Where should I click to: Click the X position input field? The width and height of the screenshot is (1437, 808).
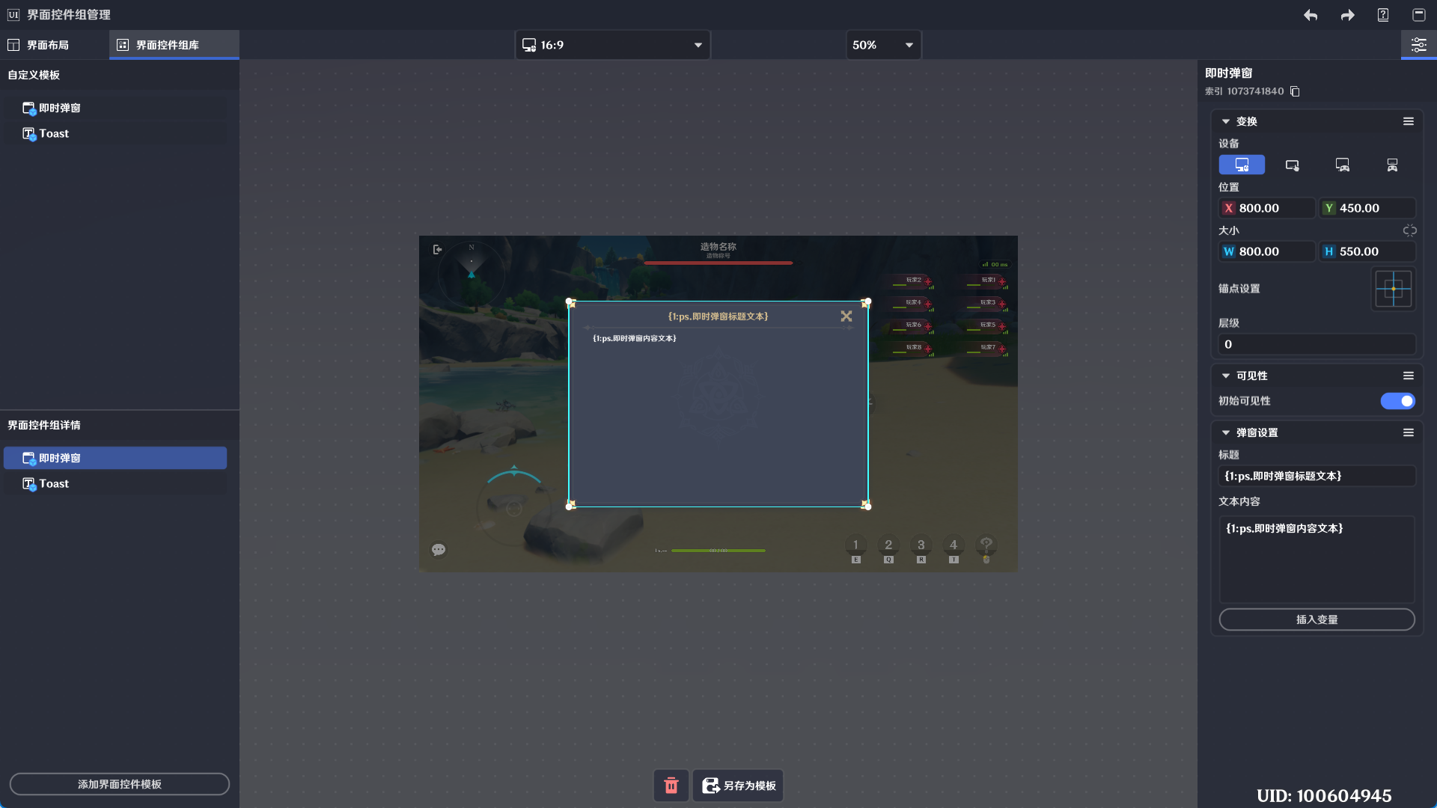1274,208
